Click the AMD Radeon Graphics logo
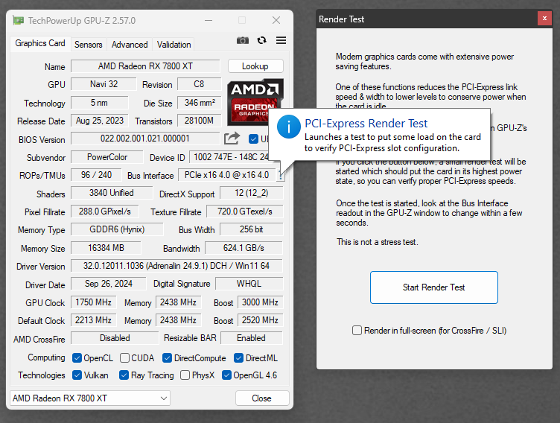This screenshot has width=560, height=423. tap(255, 102)
